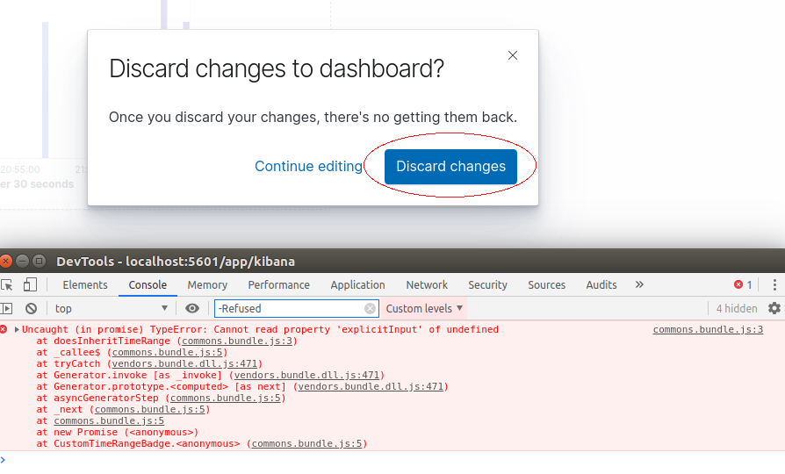Open the Sources tab
Viewport: 785px width, 474px height.
click(547, 284)
